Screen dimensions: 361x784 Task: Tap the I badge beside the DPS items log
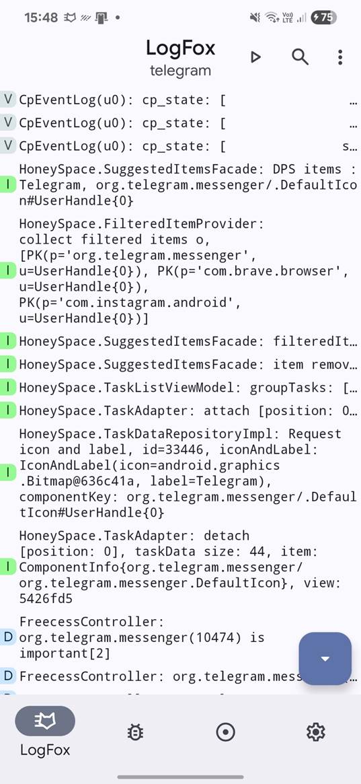8,184
